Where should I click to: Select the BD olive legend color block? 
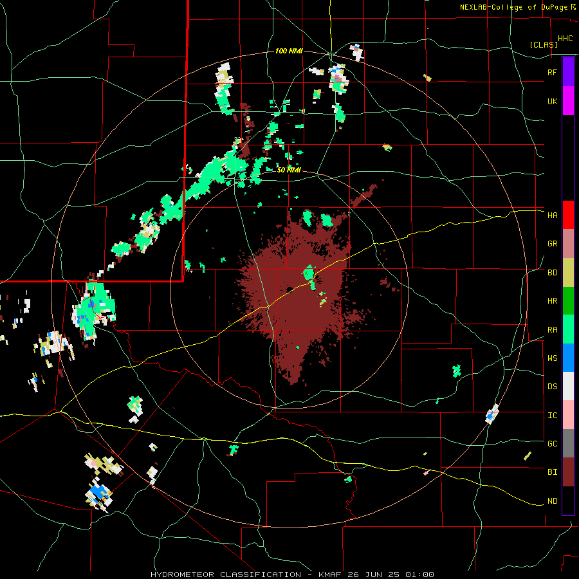[568, 273]
